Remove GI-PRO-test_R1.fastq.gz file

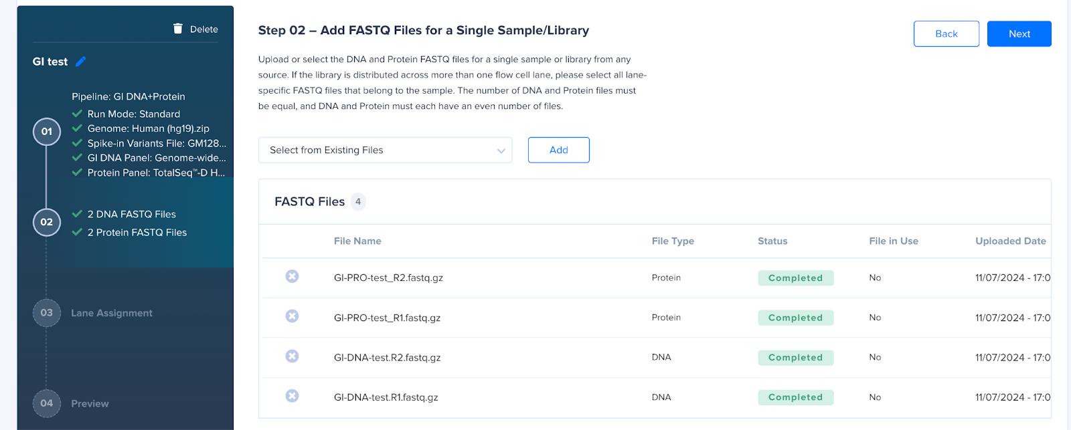[x=292, y=316]
